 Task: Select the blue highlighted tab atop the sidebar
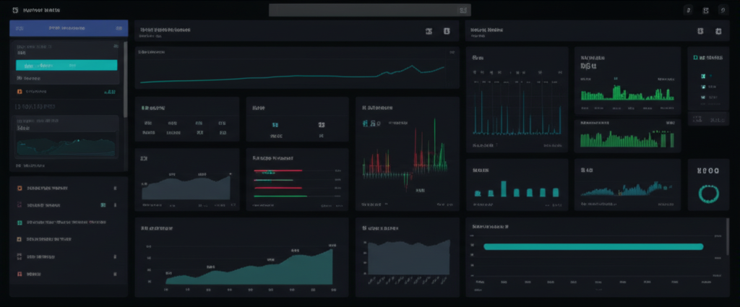pyautogui.click(x=69, y=28)
